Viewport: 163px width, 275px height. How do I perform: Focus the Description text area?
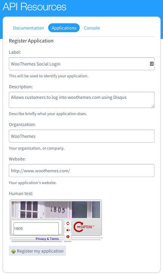(x=81, y=100)
